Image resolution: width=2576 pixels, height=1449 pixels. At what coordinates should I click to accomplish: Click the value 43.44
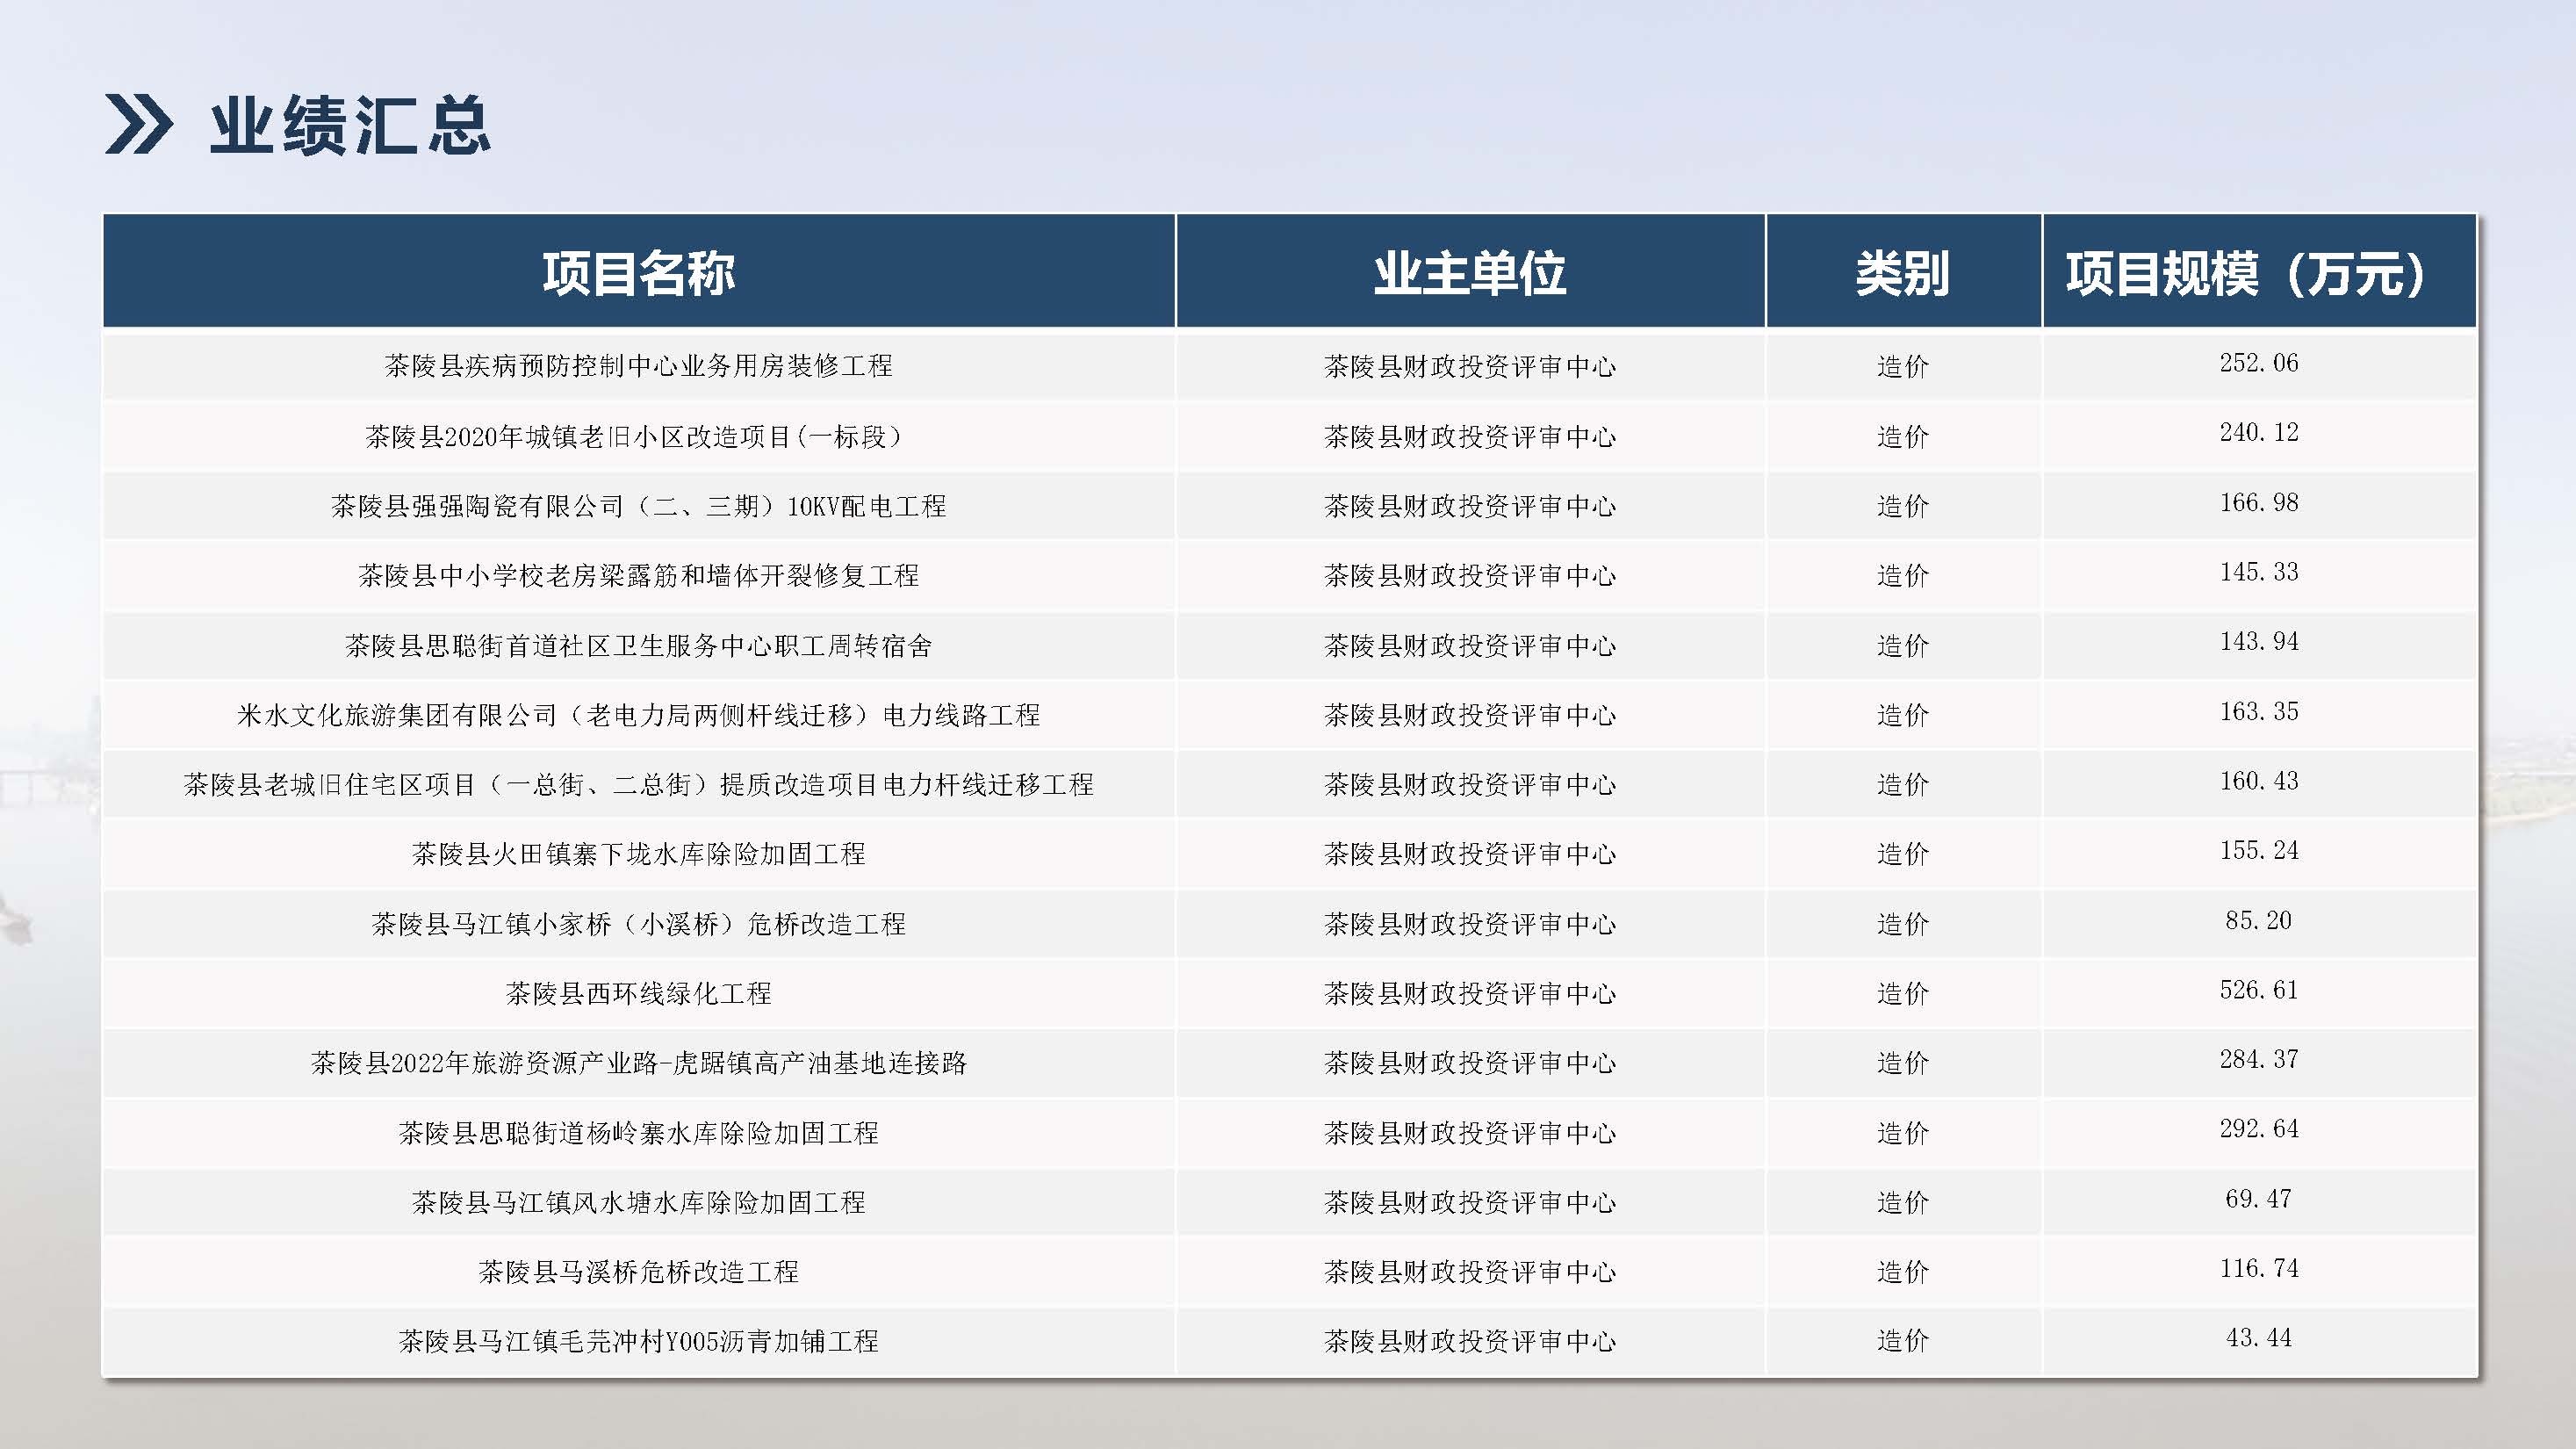pyautogui.click(x=2259, y=1338)
